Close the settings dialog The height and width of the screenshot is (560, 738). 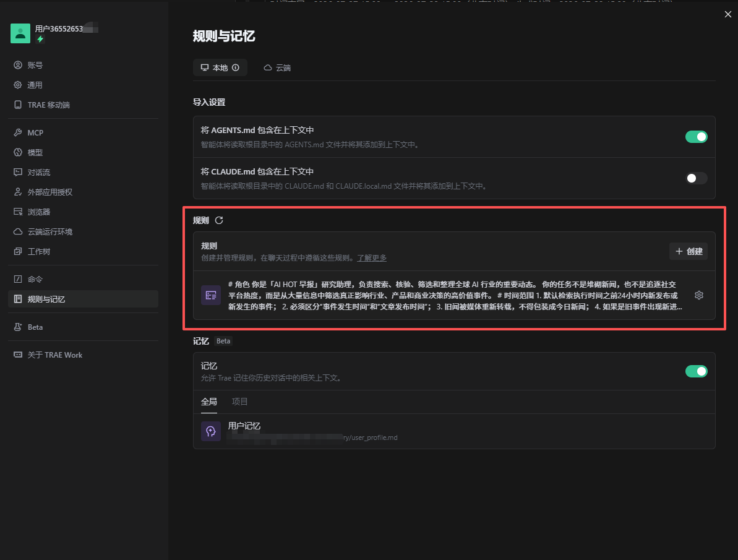727,14
